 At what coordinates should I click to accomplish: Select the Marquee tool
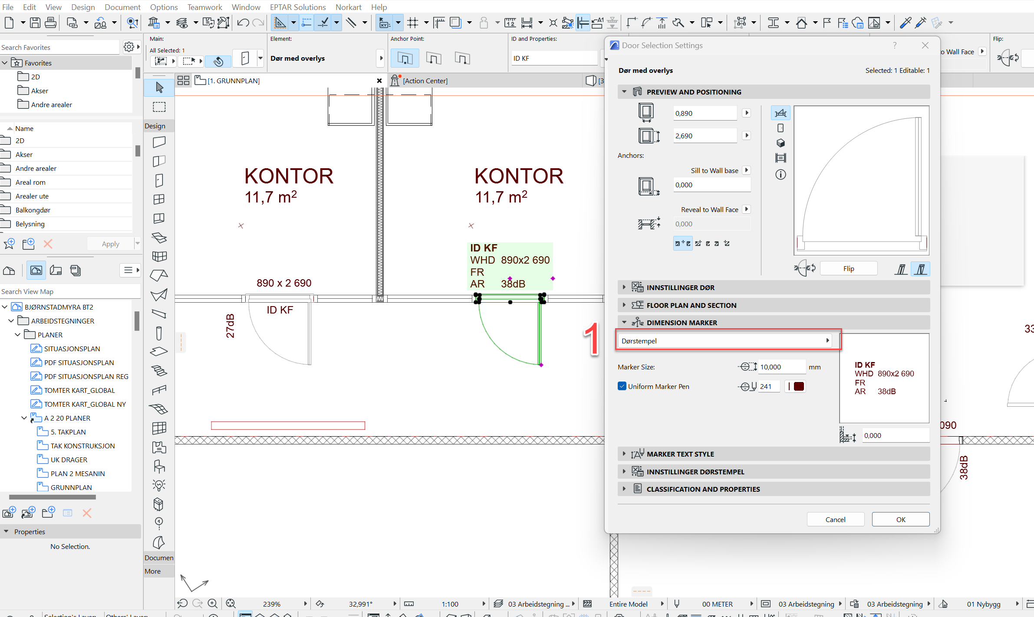click(x=159, y=107)
